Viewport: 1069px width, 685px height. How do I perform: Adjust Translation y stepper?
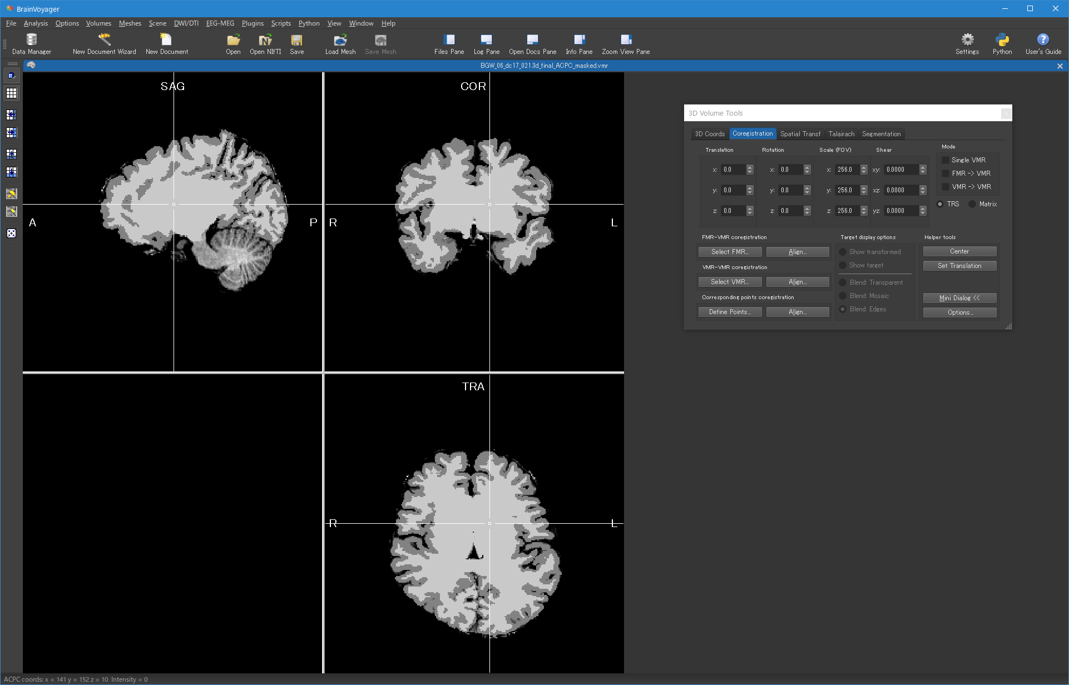pos(750,190)
